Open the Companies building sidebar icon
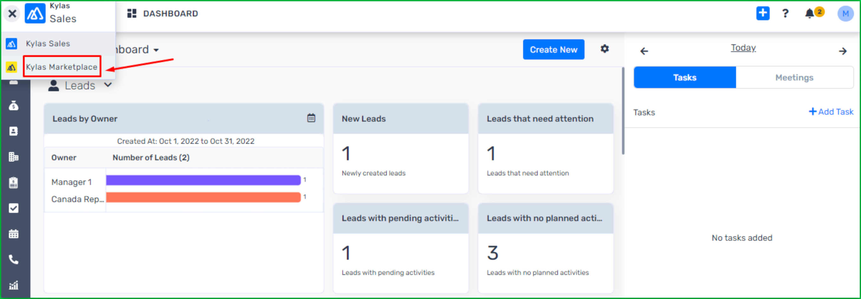This screenshot has width=861, height=299. click(13, 157)
